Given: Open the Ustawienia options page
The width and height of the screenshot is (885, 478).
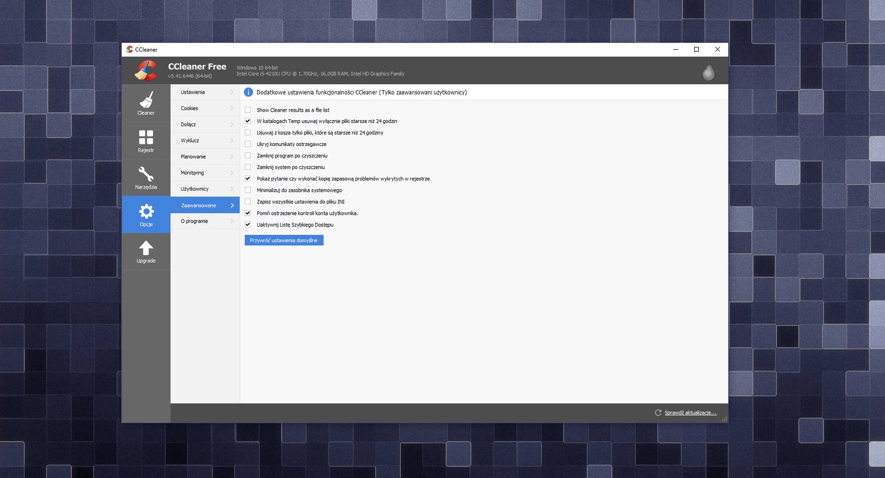Looking at the screenshot, I should [x=205, y=93].
